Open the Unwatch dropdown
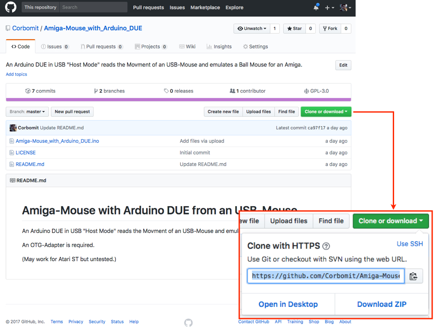This screenshot has width=443, height=332. coord(252,29)
